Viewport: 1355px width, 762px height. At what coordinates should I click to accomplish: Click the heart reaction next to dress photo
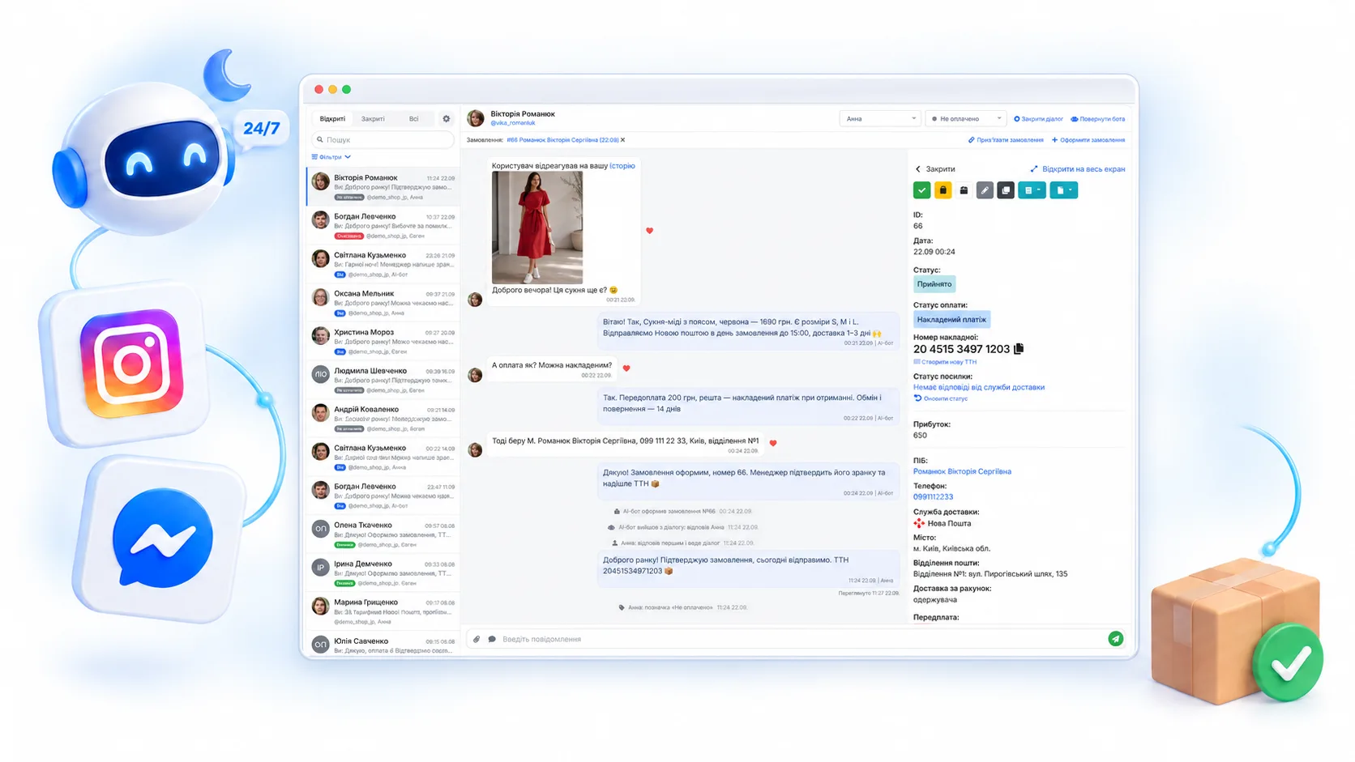(x=649, y=231)
